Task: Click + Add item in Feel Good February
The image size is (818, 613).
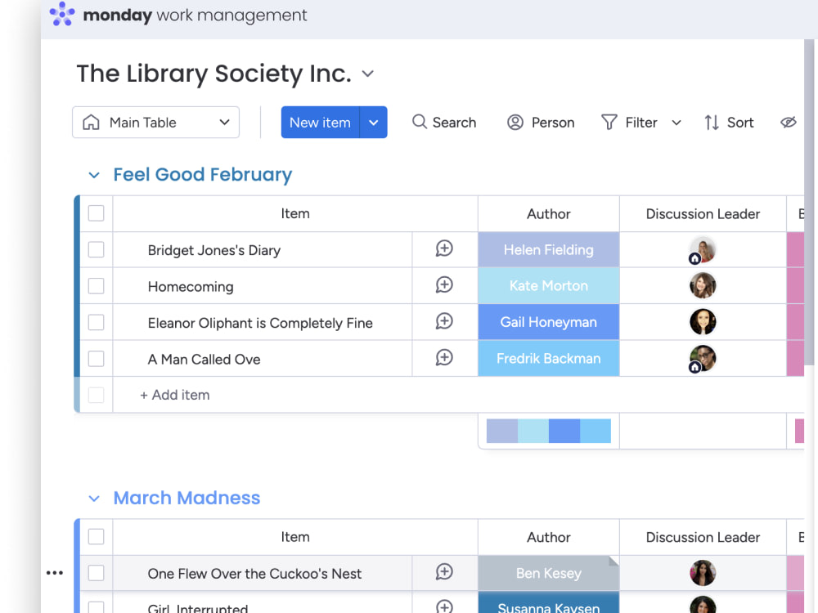Action: click(175, 395)
